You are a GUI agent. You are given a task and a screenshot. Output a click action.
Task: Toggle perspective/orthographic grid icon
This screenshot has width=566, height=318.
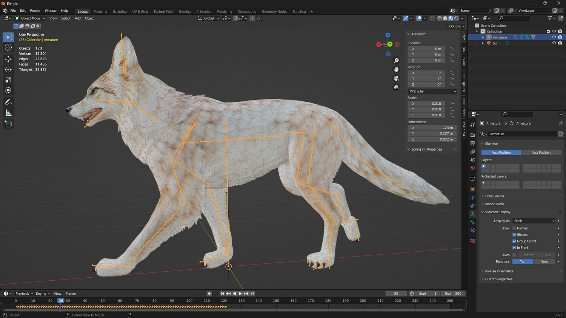click(x=396, y=87)
